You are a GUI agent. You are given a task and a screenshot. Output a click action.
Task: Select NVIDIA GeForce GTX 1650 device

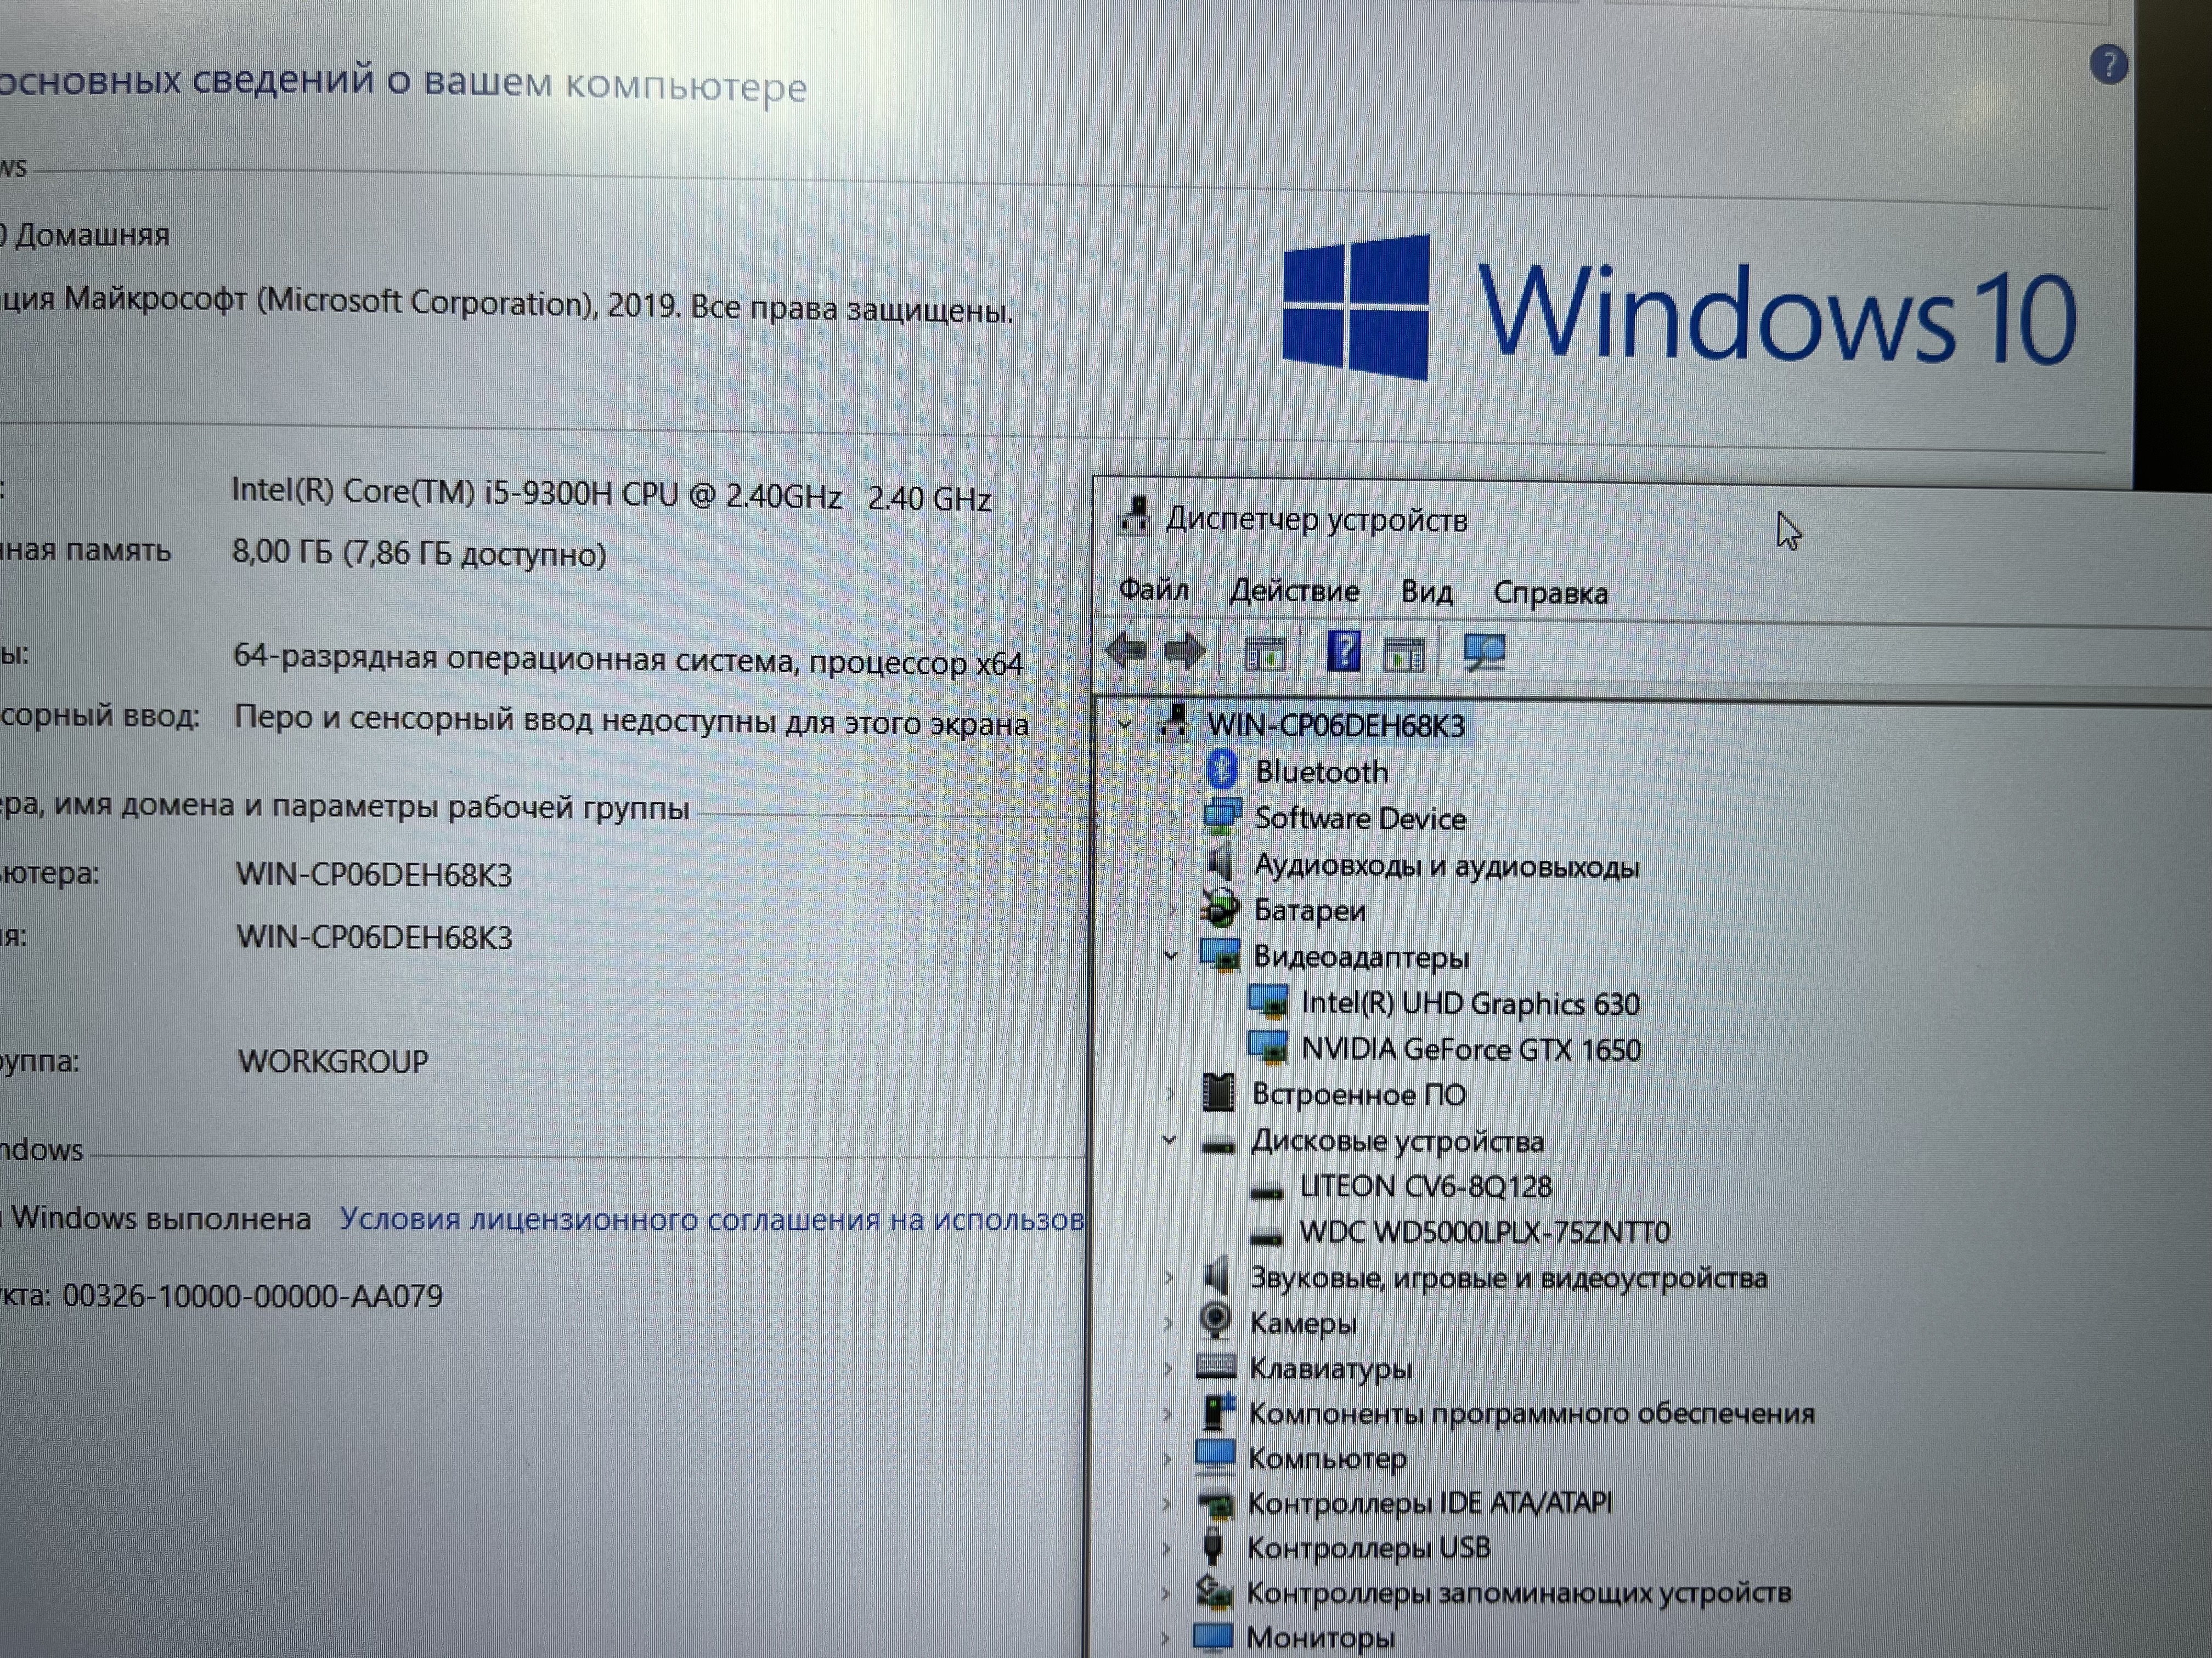[x=1471, y=1049]
